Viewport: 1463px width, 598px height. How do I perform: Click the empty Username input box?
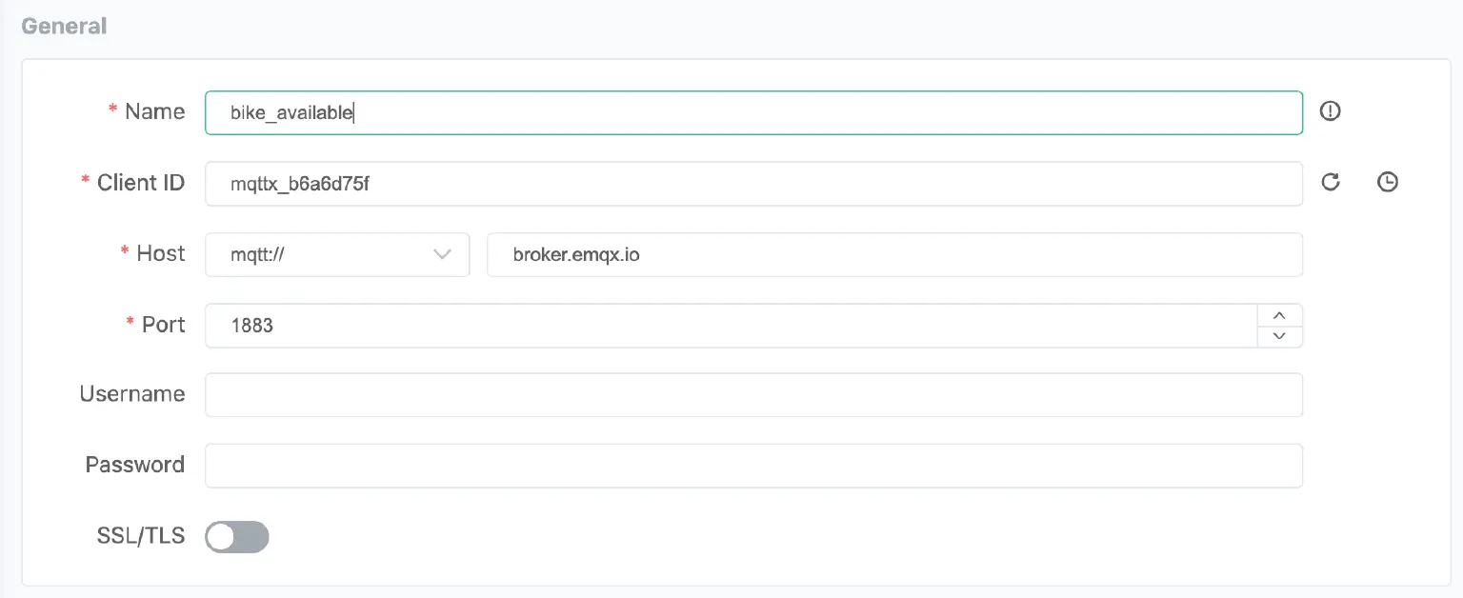752,395
